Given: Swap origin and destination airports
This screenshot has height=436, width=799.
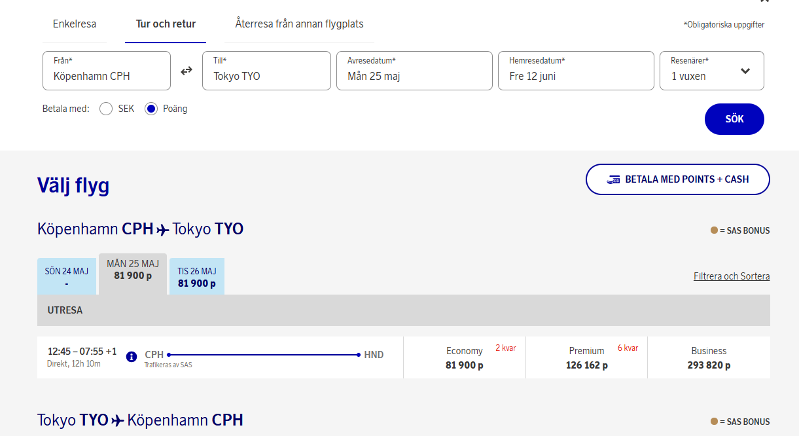Looking at the screenshot, I should (x=186, y=71).
